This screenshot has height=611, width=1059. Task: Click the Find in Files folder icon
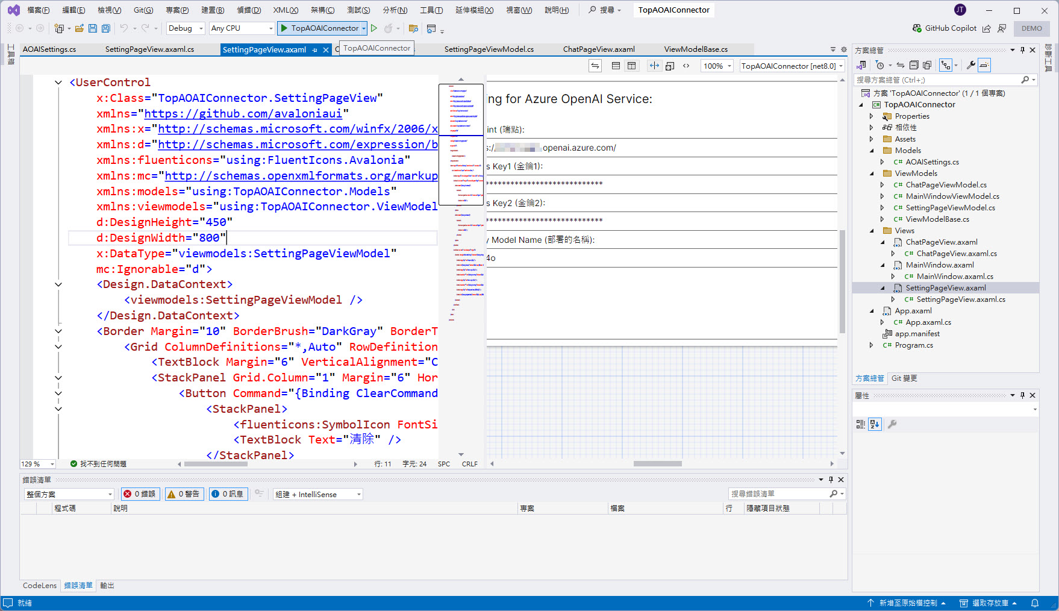[x=413, y=28]
